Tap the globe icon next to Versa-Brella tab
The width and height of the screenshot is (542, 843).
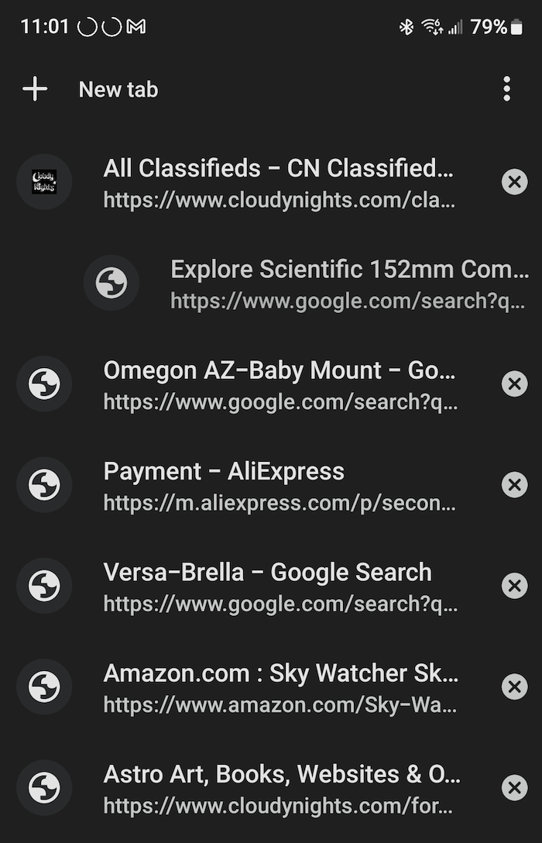click(x=44, y=586)
